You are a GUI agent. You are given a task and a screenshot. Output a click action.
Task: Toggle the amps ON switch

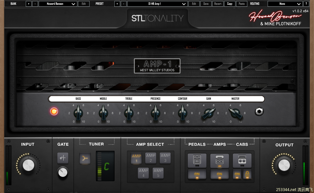pyautogui.click(x=220, y=174)
